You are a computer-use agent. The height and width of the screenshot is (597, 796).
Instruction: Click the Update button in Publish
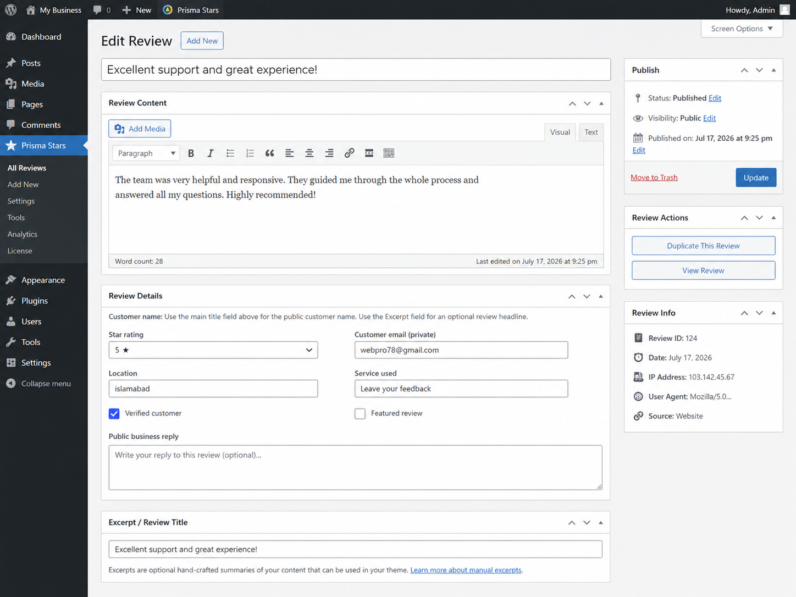point(756,178)
